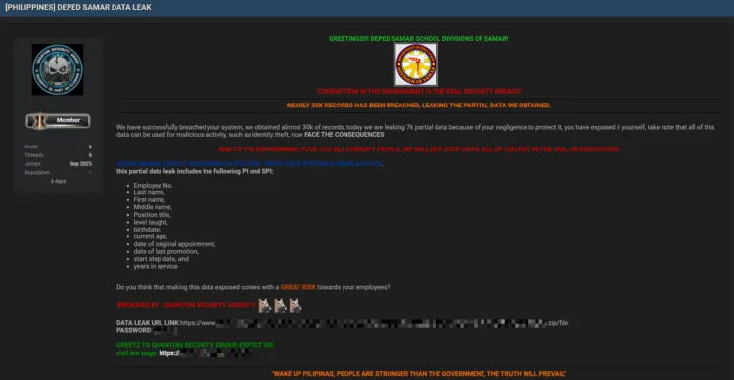Image resolution: width=734 pixels, height=380 pixels.
Task: Click the First name list item
Action: tap(150, 199)
